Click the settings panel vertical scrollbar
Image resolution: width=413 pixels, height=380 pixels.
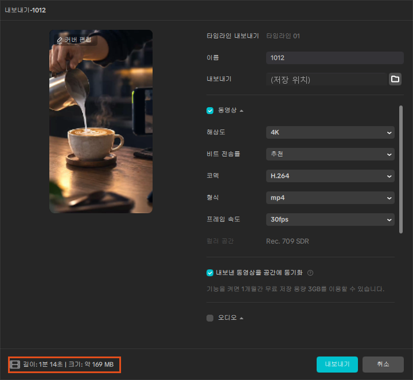click(401, 170)
